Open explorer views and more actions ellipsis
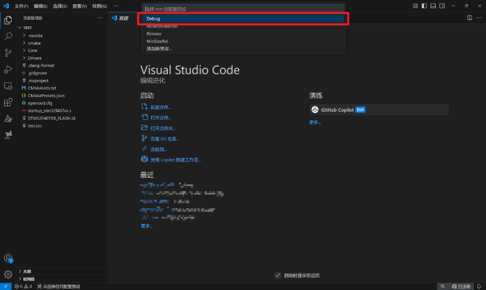The image size is (486, 290). coord(100,18)
